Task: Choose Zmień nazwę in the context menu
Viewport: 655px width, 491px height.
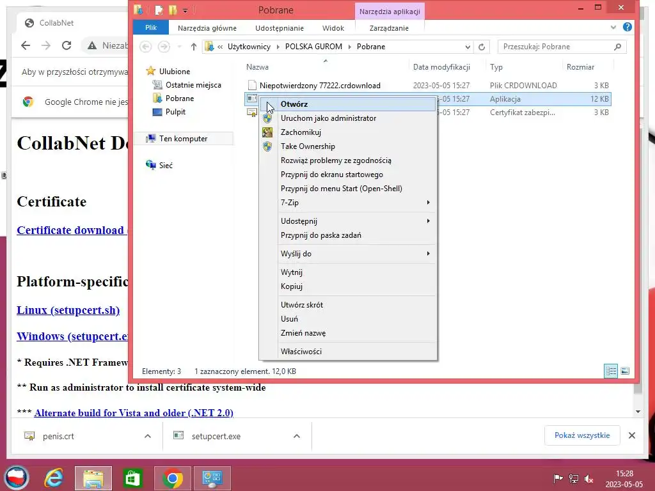Action: point(347,333)
